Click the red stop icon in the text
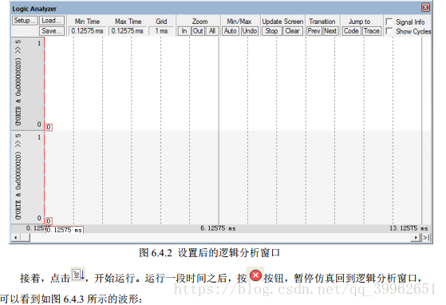 pos(255,275)
